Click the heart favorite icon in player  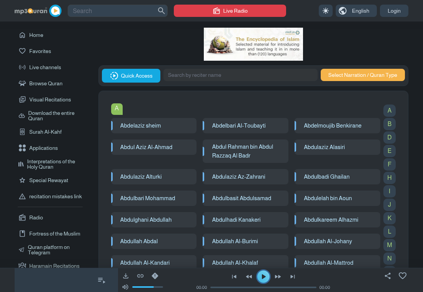click(403, 276)
